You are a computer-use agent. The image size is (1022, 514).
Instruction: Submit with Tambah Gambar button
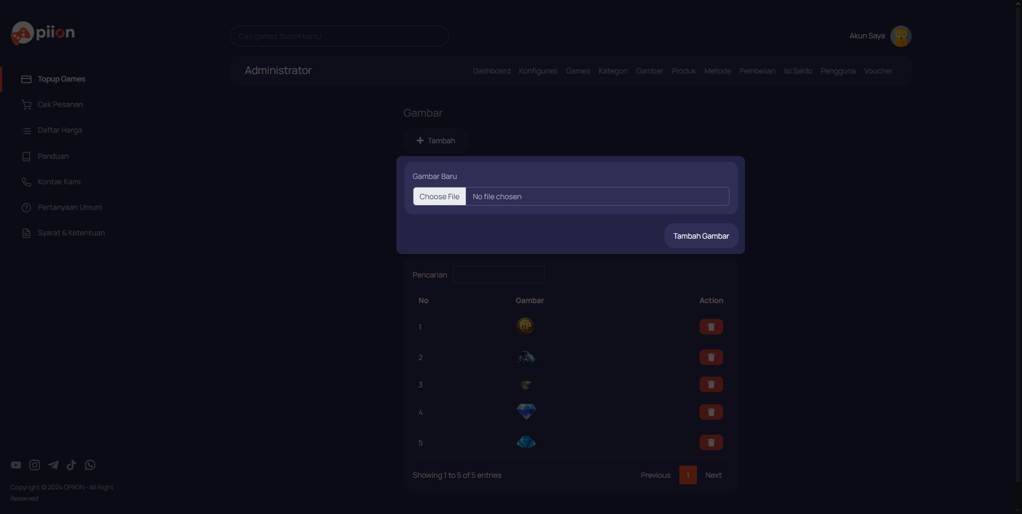(701, 236)
